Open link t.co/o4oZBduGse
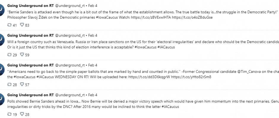Image resolution: width=279 pixels, height=118 pixels. [x=192, y=17]
